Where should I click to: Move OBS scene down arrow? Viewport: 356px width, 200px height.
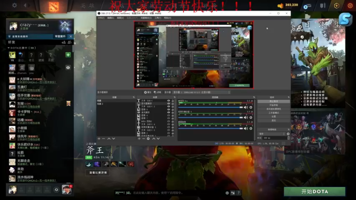tap(113, 139)
